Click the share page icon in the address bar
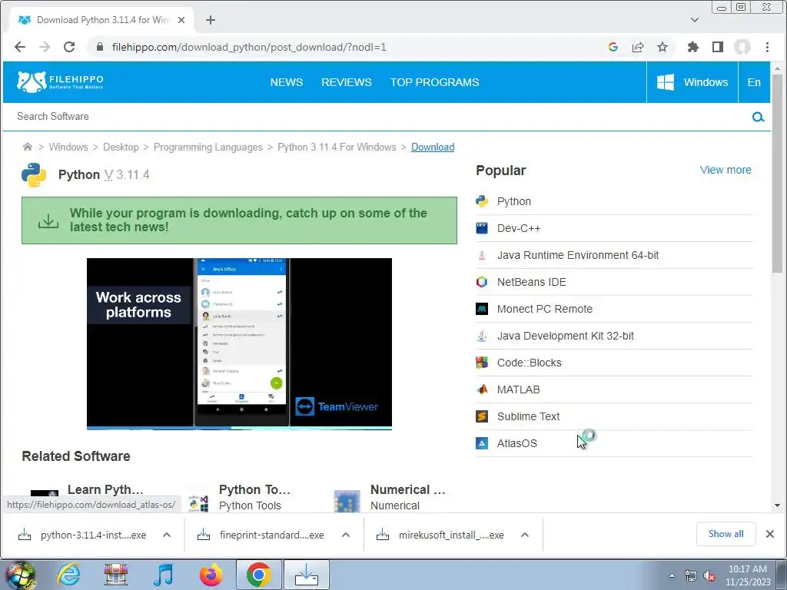 (638, 47)
